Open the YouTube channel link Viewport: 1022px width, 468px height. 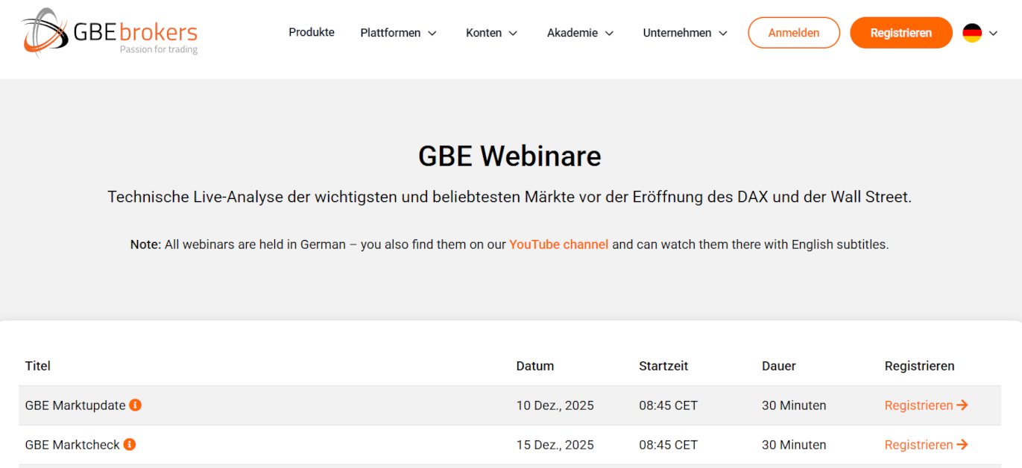click(558, 244)
